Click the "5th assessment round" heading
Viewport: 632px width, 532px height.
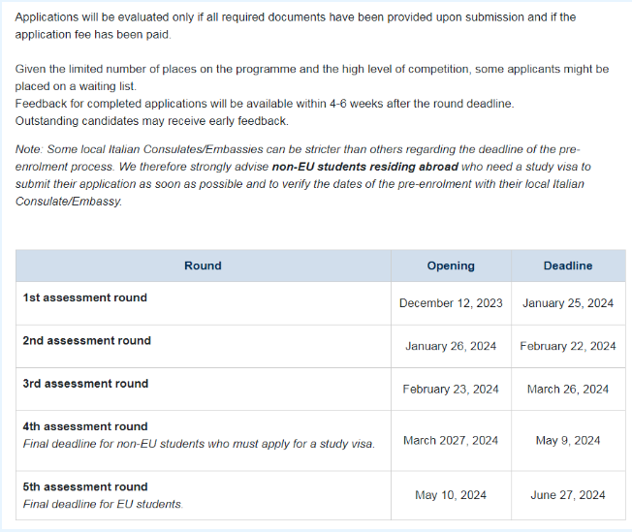(x=85, y=486)
